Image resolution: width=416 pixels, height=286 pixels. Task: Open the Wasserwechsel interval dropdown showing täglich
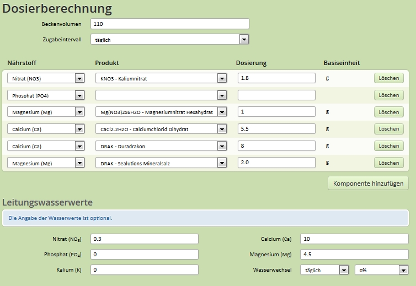coord(324,270)
